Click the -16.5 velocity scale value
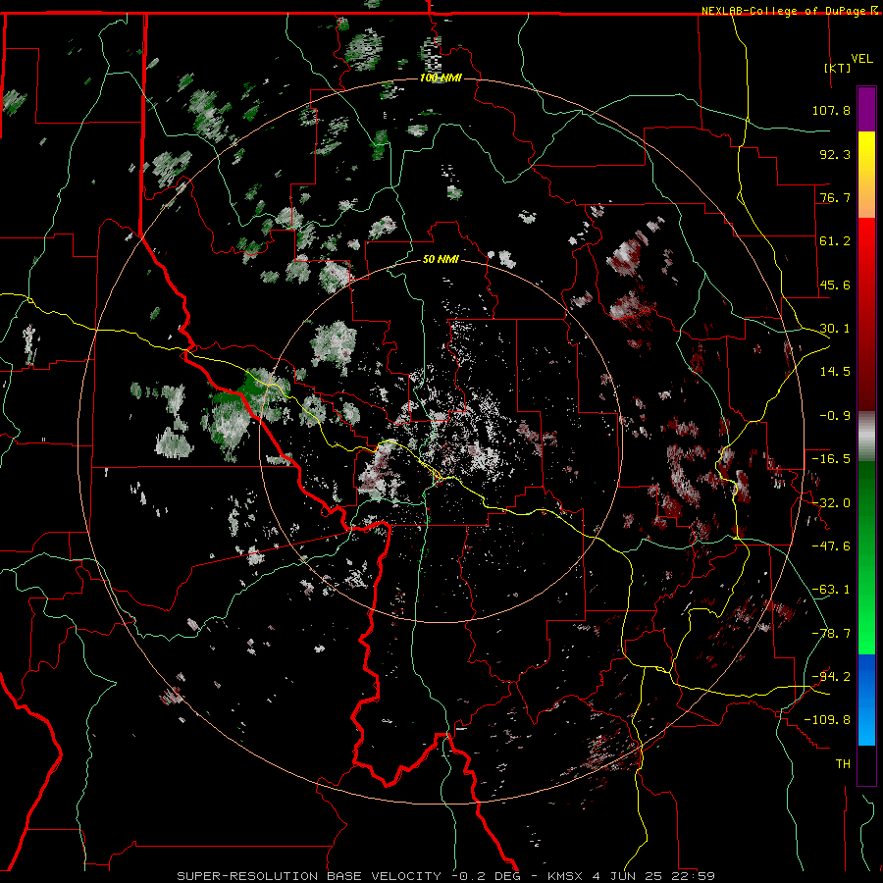The image size is (883, 883). [x=831, y=459]
